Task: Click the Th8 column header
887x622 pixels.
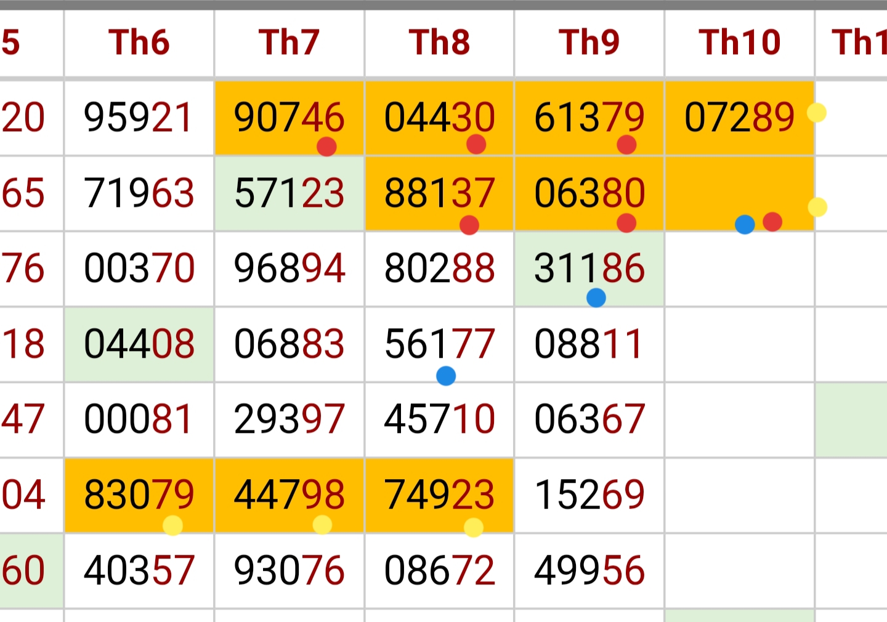Action: 439,42
